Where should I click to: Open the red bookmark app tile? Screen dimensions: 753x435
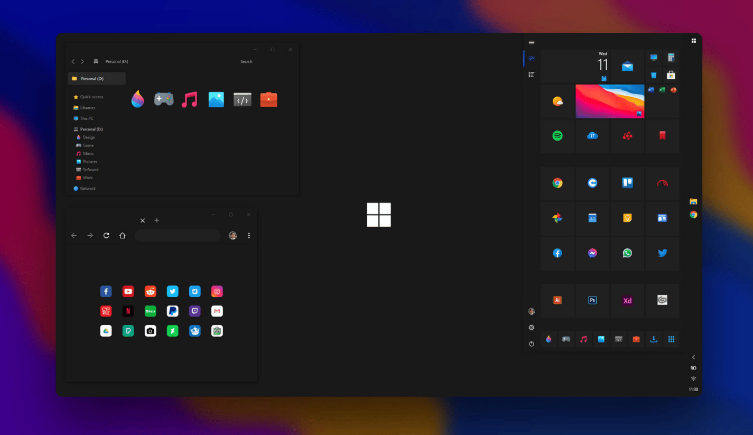click(663, 136)
